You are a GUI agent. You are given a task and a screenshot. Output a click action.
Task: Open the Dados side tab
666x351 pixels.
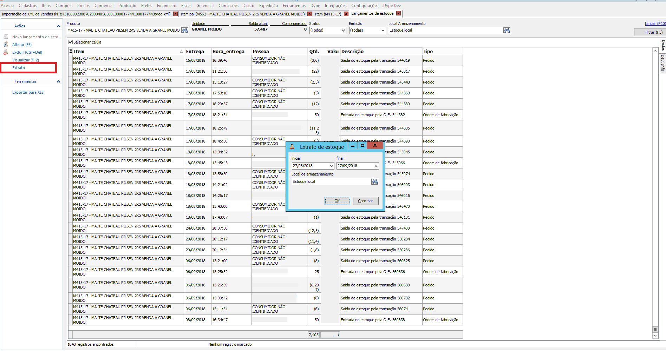tap(663, 45)
